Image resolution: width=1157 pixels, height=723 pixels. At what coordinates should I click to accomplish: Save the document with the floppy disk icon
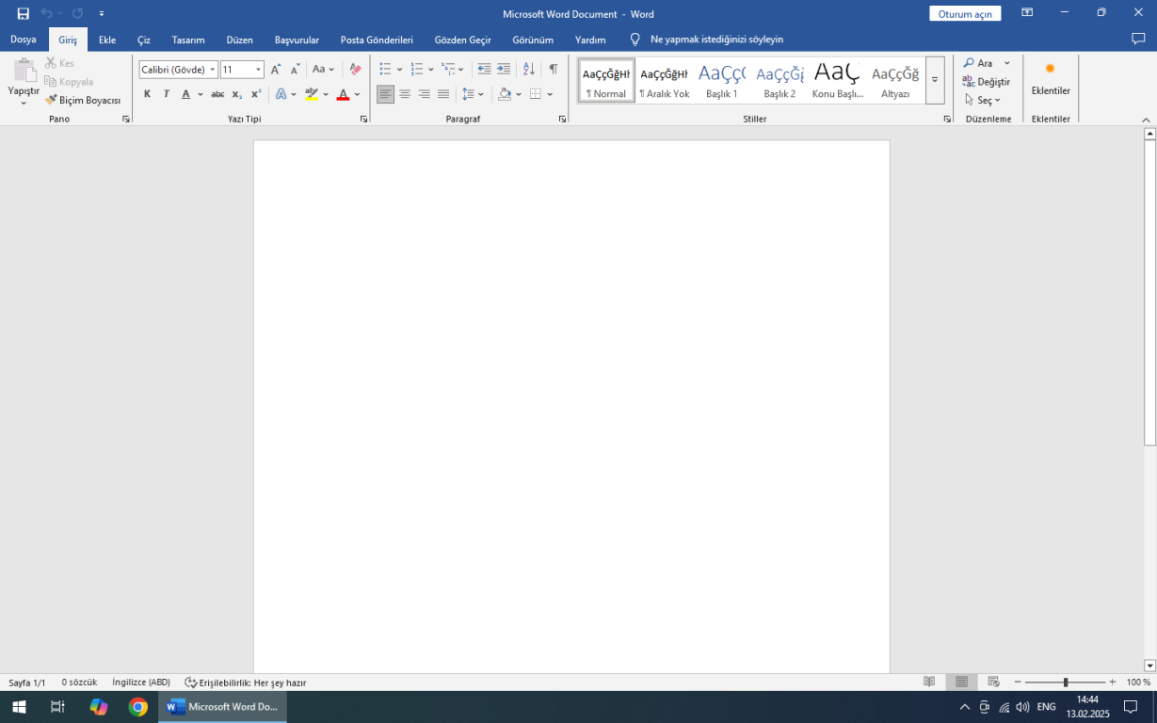click(x=24, y=14)
